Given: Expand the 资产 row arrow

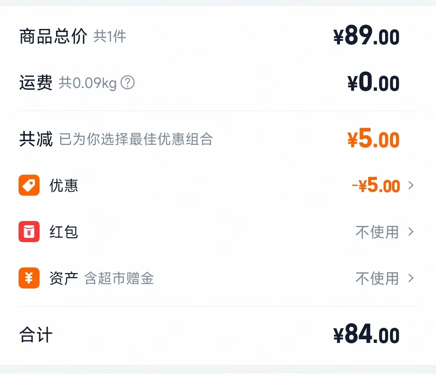Looking at the screenshot, I should pyautogui.click(x=411, y=278).
